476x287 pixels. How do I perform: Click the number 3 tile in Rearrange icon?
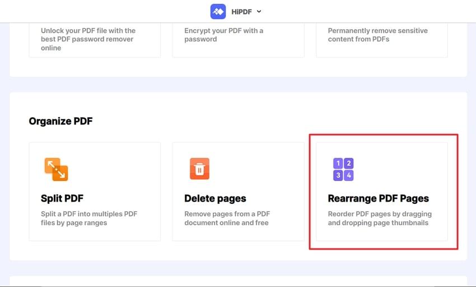(x=338, y=175)
